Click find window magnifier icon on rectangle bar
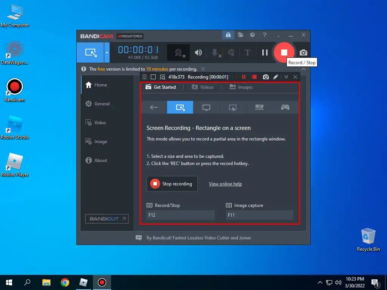387x290 pixels. 163,77
